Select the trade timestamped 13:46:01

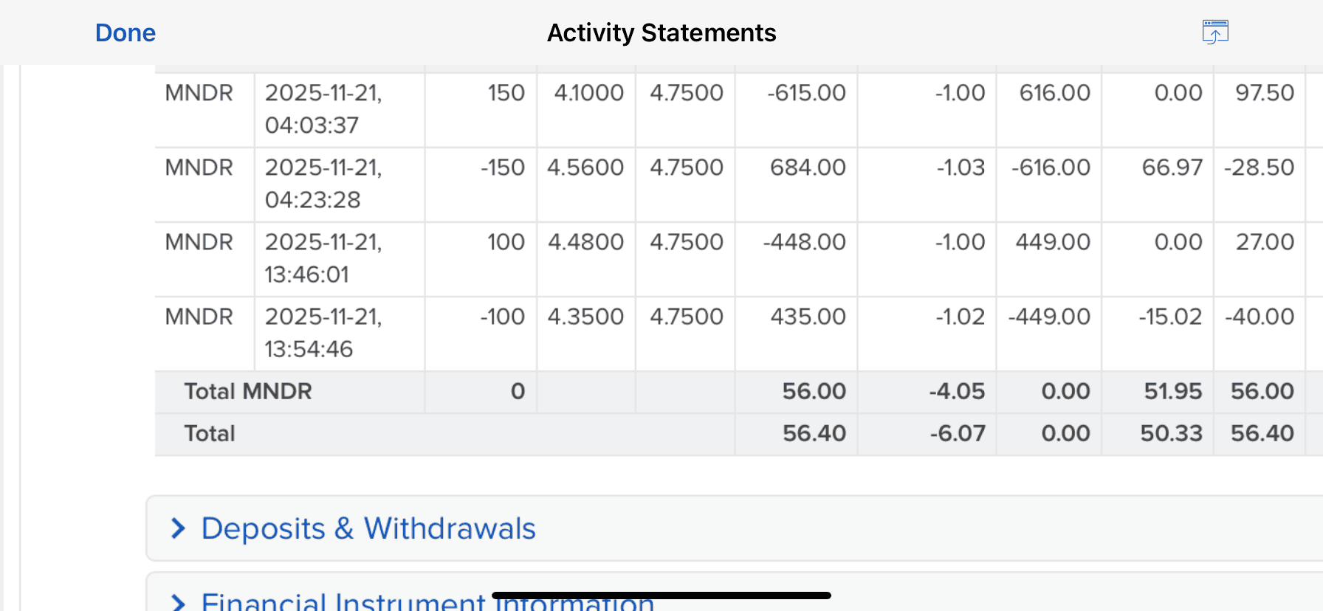click(323, 258)
